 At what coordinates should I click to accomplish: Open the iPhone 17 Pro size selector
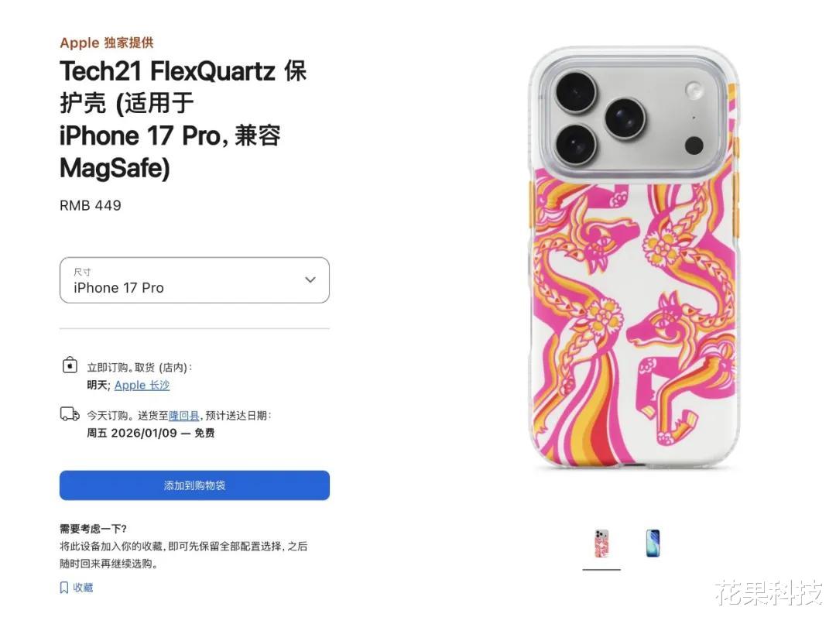click(194, 280)
